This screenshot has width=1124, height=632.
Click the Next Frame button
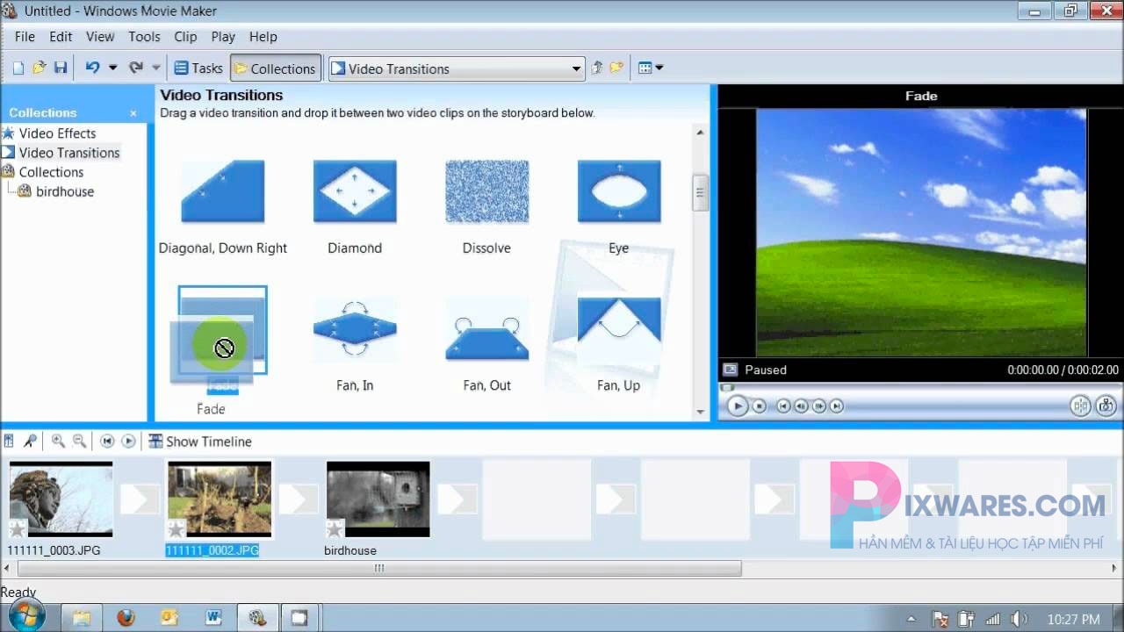coord(819,406)
